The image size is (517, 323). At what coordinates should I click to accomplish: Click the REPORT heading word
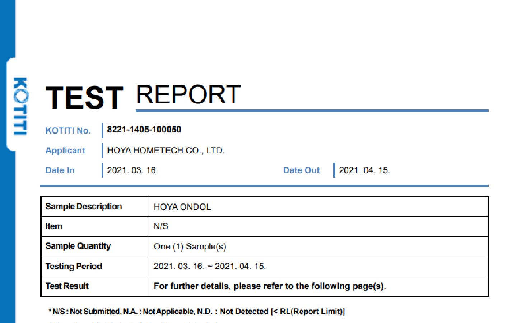click(x=188, y=95)
